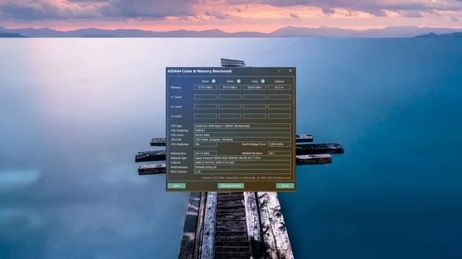Click the empty L3 Cache Read field
Viewport: 462px width, 259px height.
[x=205, y=117]
